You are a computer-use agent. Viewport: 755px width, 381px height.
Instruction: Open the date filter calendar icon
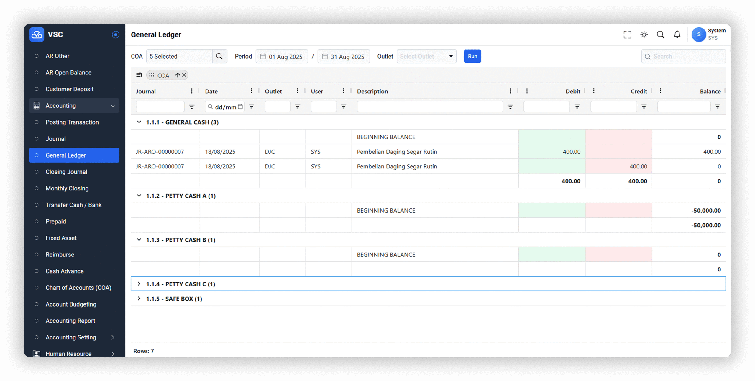tap(240, 107)
